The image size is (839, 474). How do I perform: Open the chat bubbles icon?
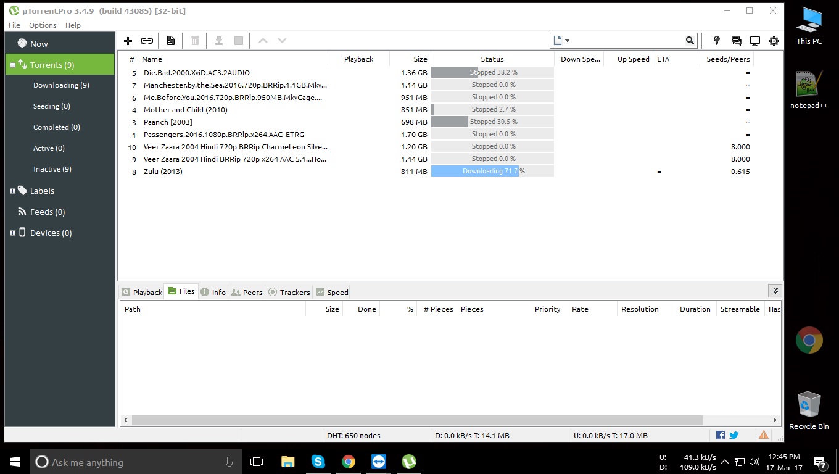[736, 41]
